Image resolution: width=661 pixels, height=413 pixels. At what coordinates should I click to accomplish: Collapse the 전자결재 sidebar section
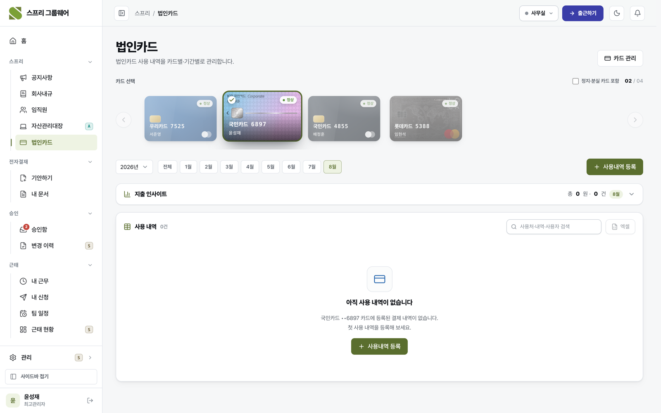90,162
